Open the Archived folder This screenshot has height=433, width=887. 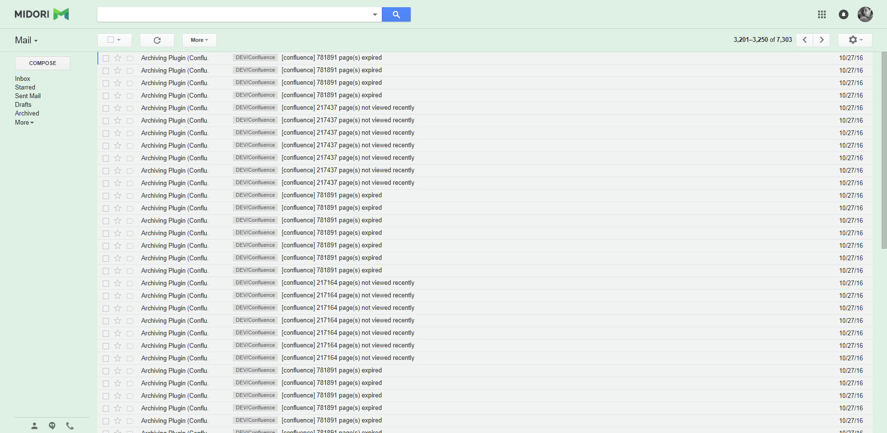pos(27,113)
